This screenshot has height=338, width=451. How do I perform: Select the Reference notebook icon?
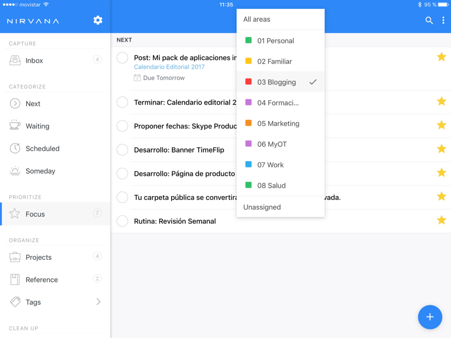(x=15, y=279)
